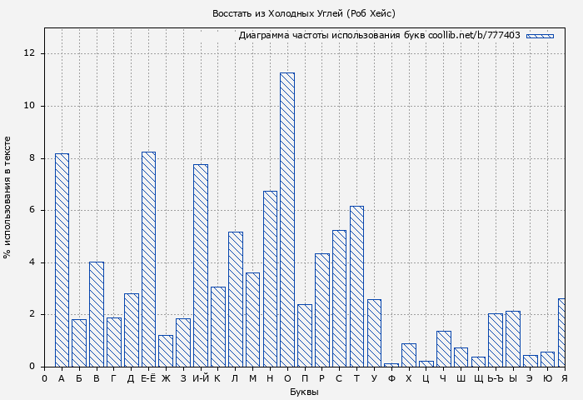
Task: Select the bar for letter Т
Action: point(356,286)
